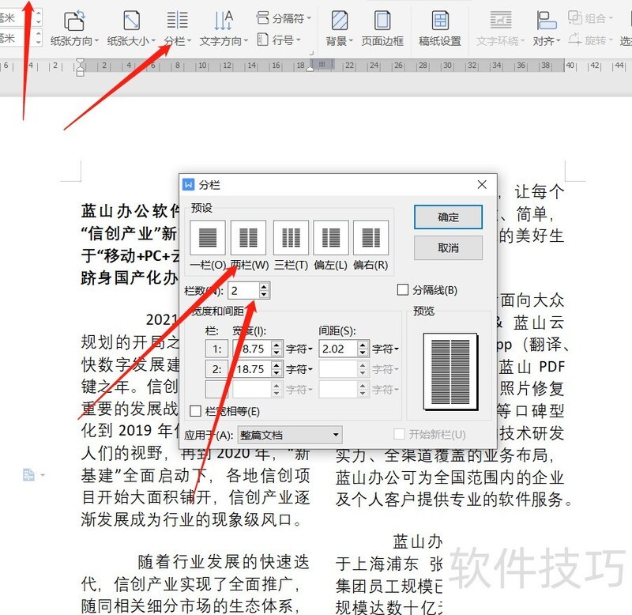
Task: Open the breaks (分隔符) dropdown
Action: coord(284,18)
